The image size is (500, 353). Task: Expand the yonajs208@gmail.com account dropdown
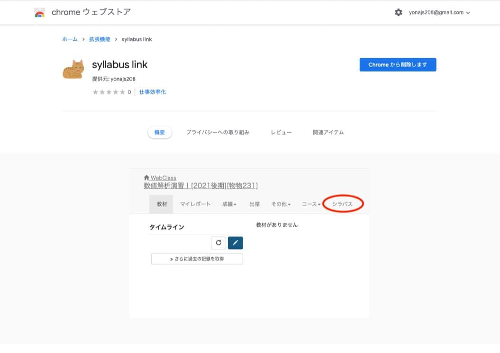point(439,12)
